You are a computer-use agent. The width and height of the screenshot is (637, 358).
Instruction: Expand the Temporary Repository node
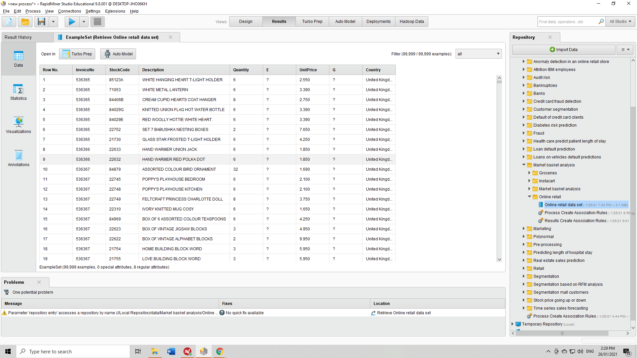click(513, 324)
